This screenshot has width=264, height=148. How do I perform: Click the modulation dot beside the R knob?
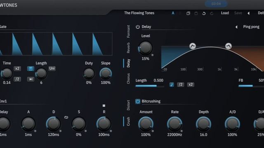[111, 131]
